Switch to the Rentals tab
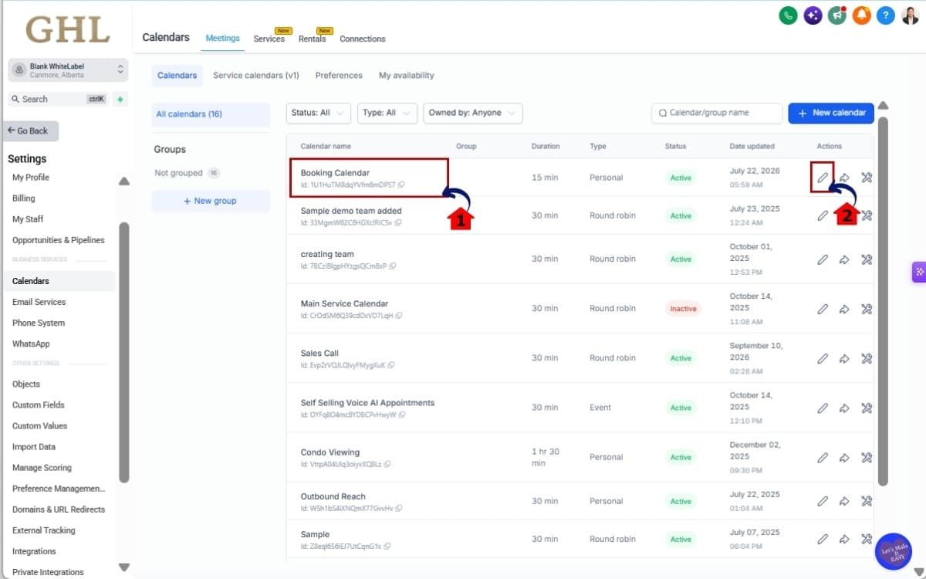This screenshot has width=926, height=579. tap(312, 39)
